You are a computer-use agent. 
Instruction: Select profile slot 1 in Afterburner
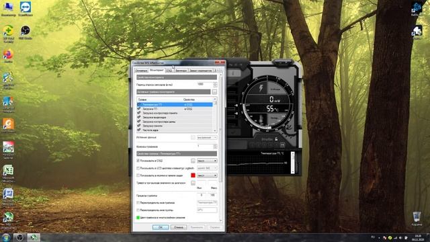tap(253, 145)
